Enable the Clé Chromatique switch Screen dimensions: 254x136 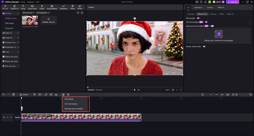pos(206,22)
